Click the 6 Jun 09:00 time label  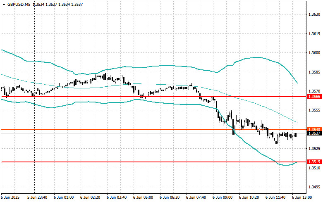(223, 197)
